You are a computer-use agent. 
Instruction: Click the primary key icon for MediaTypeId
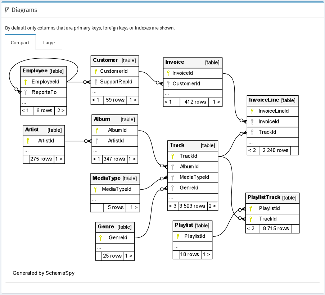(x=95, y=189)
